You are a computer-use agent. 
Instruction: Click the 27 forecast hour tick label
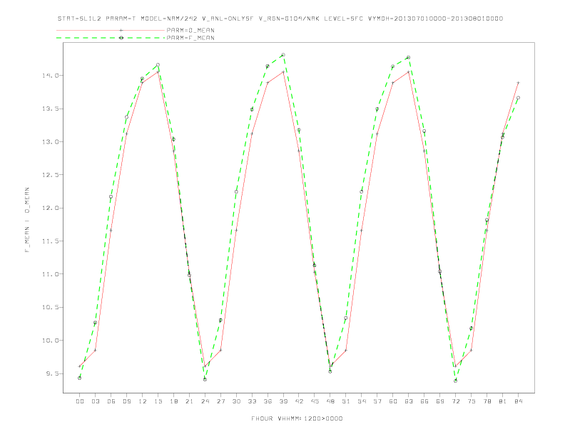tap(220, 401)
